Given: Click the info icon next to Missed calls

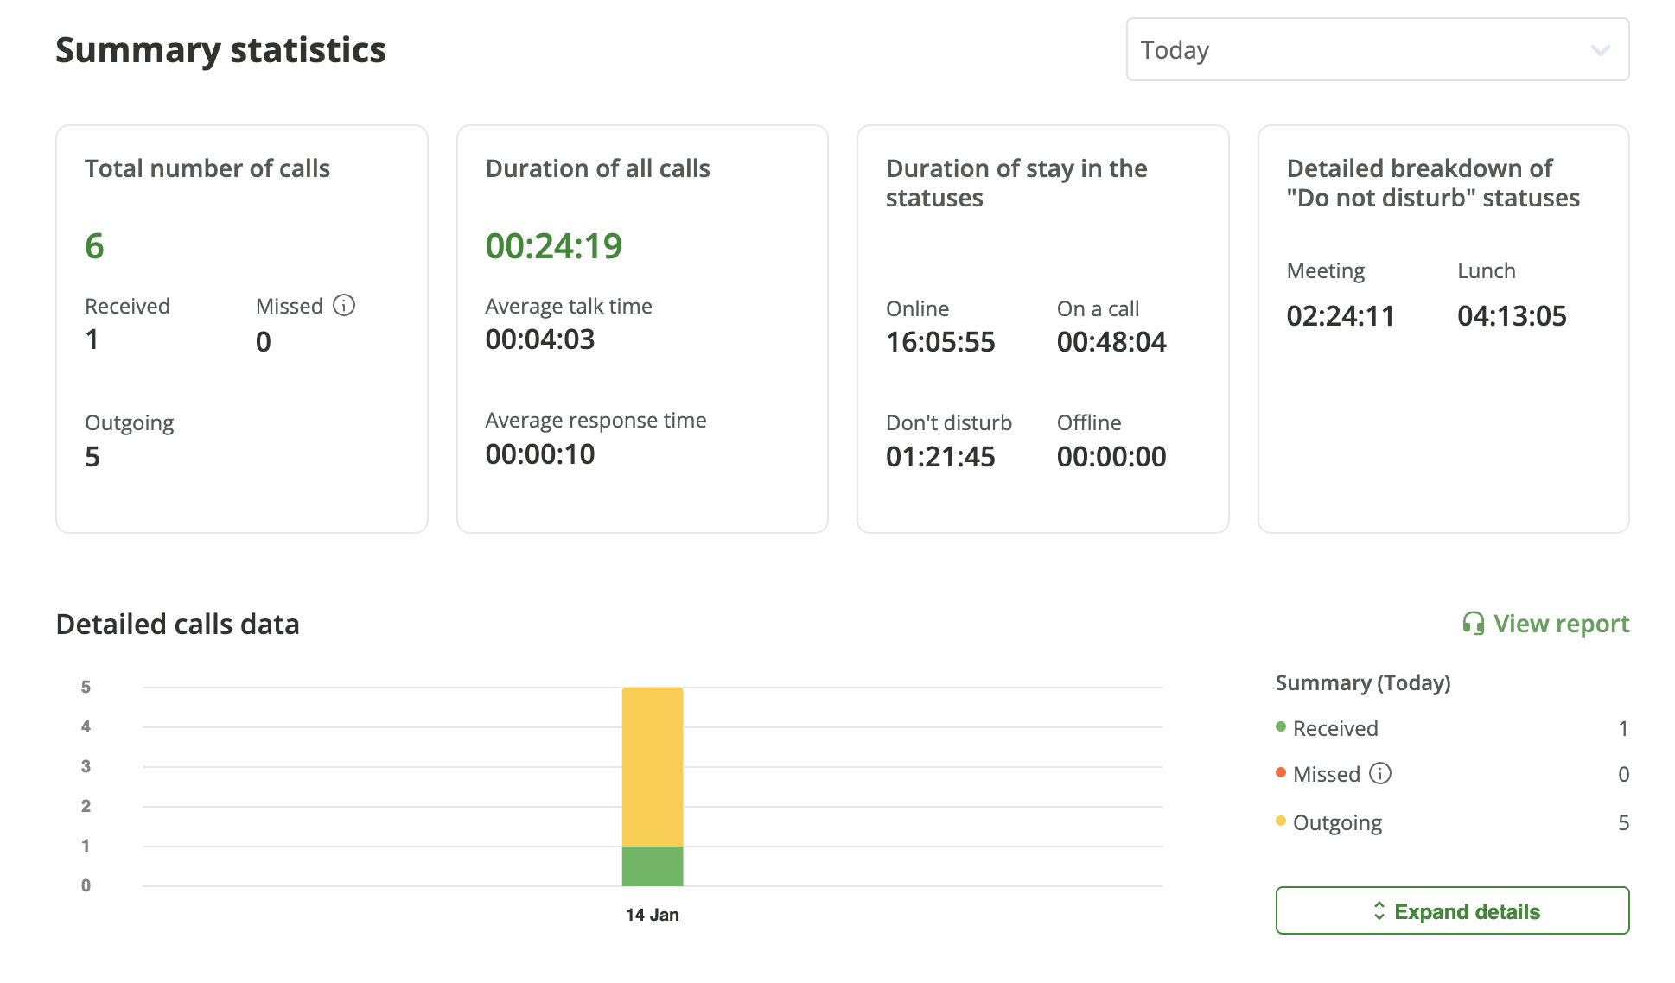Looking at the screenshot, I should 345,305.
